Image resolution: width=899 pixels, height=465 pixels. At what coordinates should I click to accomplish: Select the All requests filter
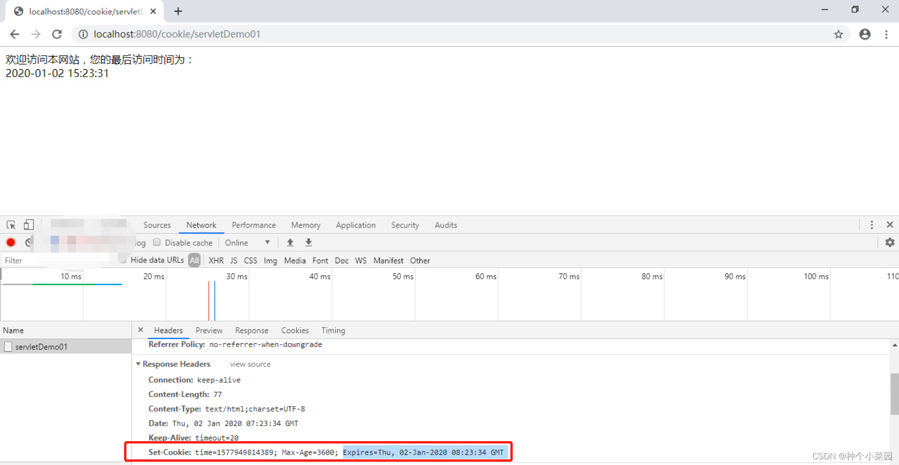(x=194, y=260)
